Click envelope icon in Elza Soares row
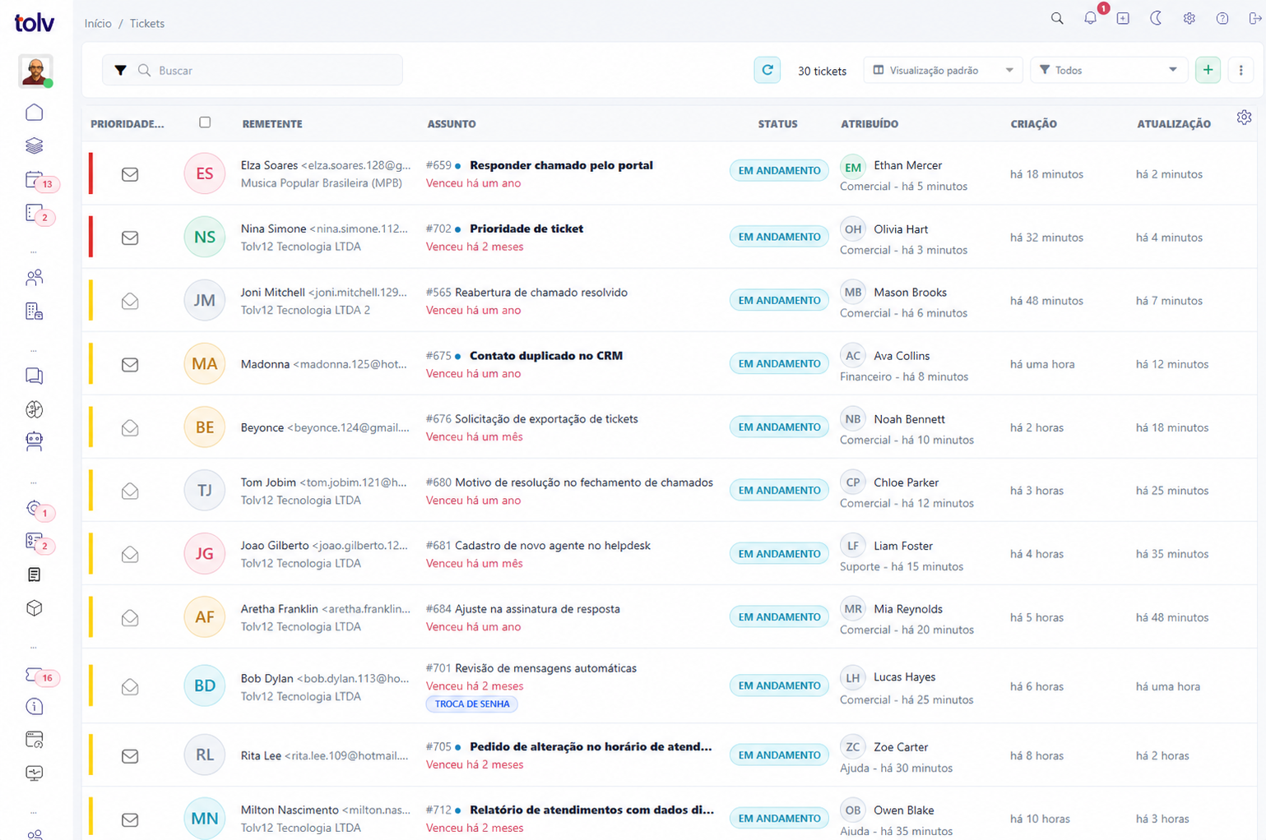Image resolution: width=1266 pixels, height=840 pixels. coord(130,174)
